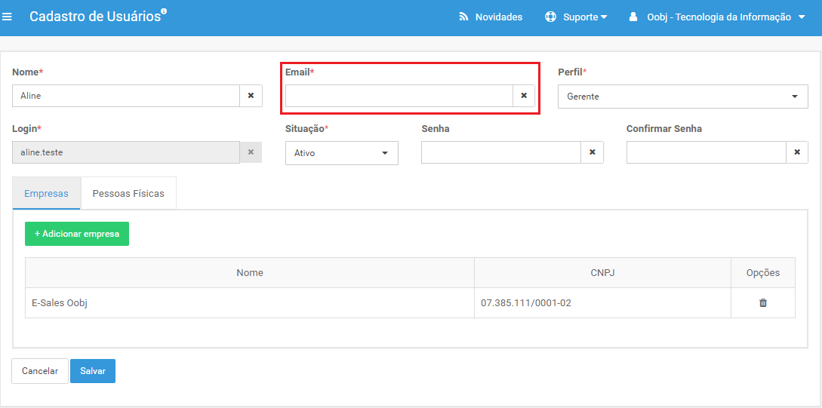Screen dimensions: 822x408
Task: Clear the Email field using its X
Action: tap(524, 96)
